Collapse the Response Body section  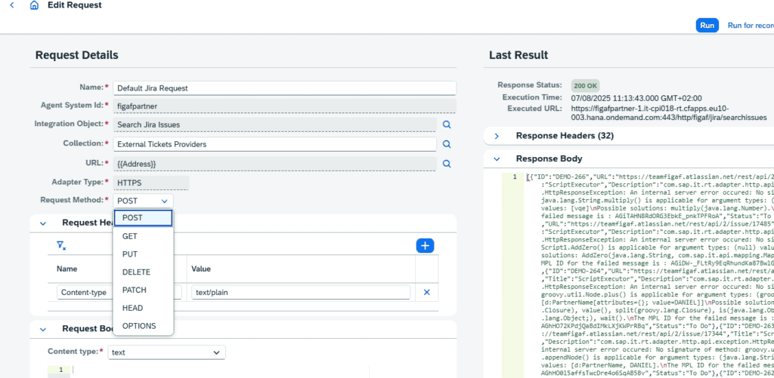click(x=497, y=158)
